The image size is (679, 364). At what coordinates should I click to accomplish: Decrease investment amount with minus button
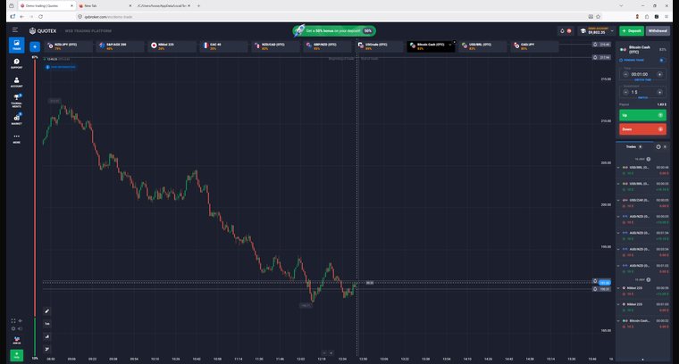coord(625,92)
